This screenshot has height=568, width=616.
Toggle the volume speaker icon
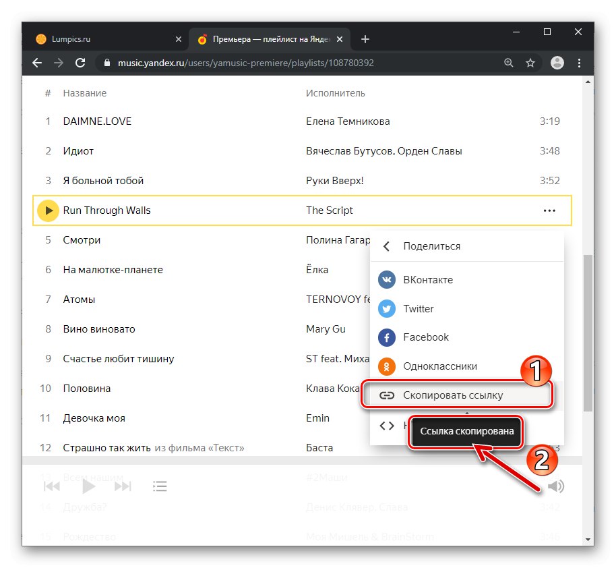[555, 486]
